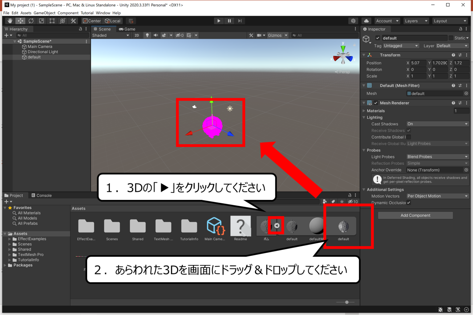
Task: Open the Layers dropdown
Action: (x=416, y=21)
